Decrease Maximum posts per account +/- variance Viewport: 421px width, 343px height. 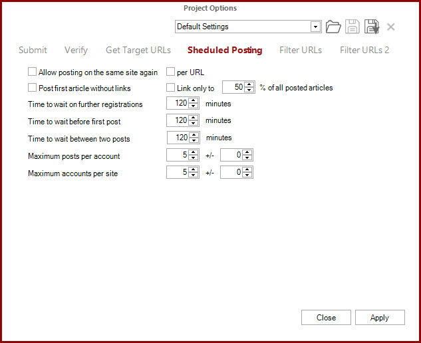(247, 158)
